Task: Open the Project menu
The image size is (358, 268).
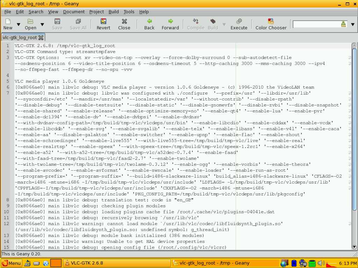Action: tap(96, 12)
